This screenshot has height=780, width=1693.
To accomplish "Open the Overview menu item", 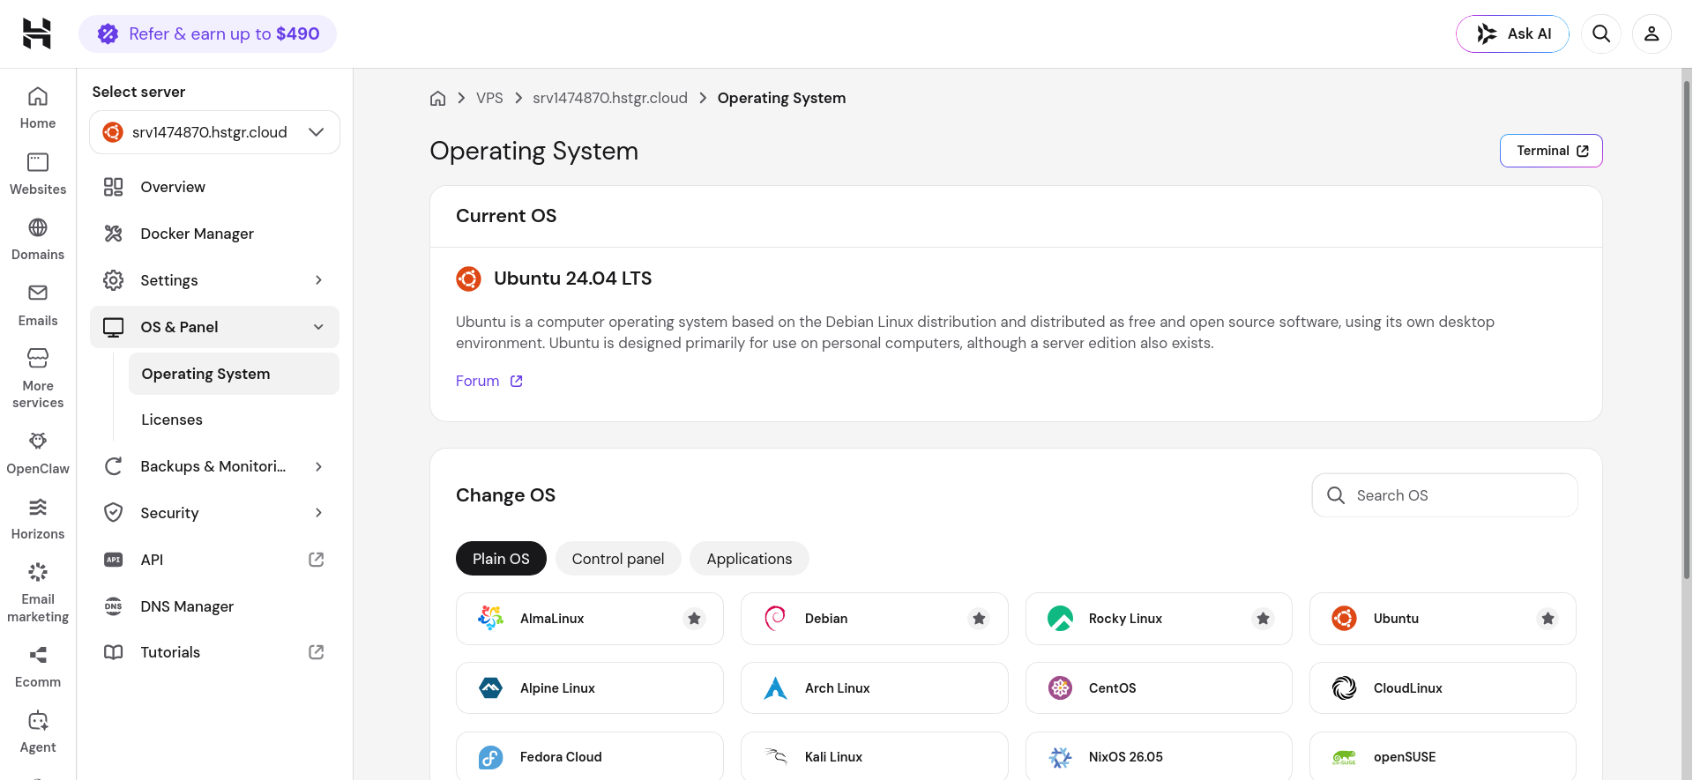I will (214, 187).
